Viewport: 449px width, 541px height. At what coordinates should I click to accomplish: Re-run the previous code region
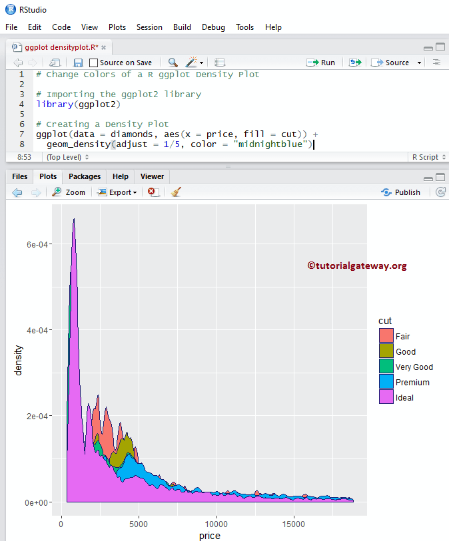355,63
